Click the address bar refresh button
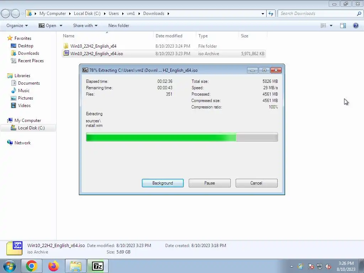This screenshot has height=273, width=364. (271, 14)
